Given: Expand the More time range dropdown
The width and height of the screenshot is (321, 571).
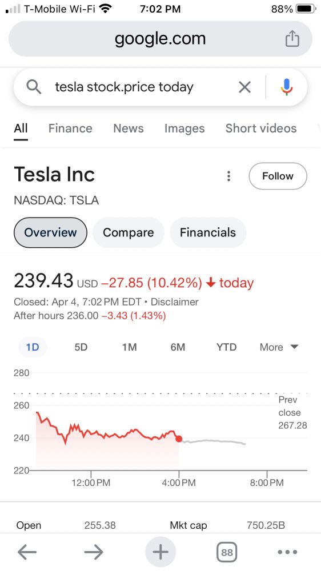Looking at the screenshot, I should click(x=279, y=347).
